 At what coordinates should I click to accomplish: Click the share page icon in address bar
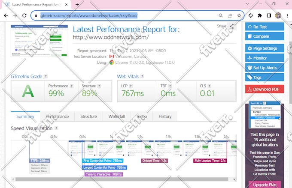tap(230, 15)
